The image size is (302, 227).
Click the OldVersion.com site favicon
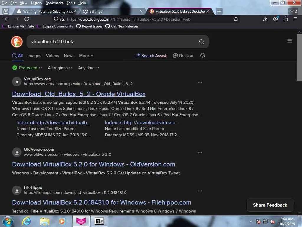(x=17, y=152)
